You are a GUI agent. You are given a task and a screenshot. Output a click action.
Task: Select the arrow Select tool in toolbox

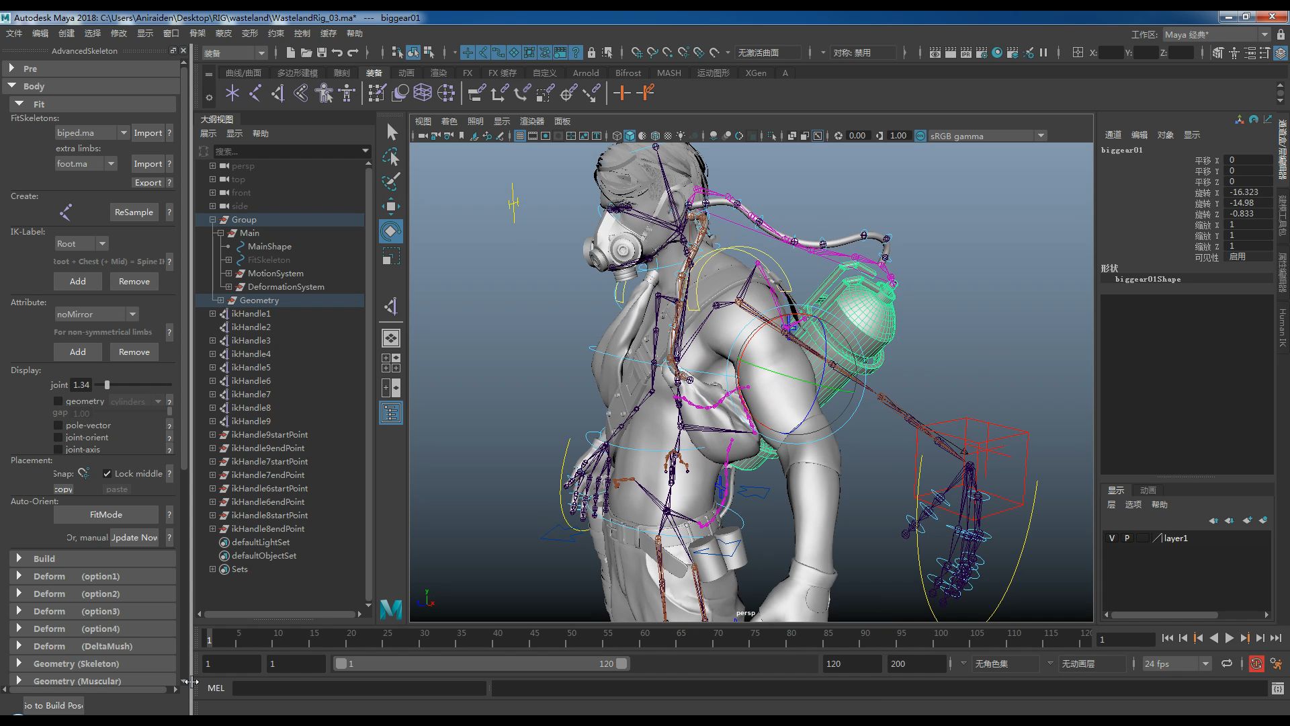point(392,132)
